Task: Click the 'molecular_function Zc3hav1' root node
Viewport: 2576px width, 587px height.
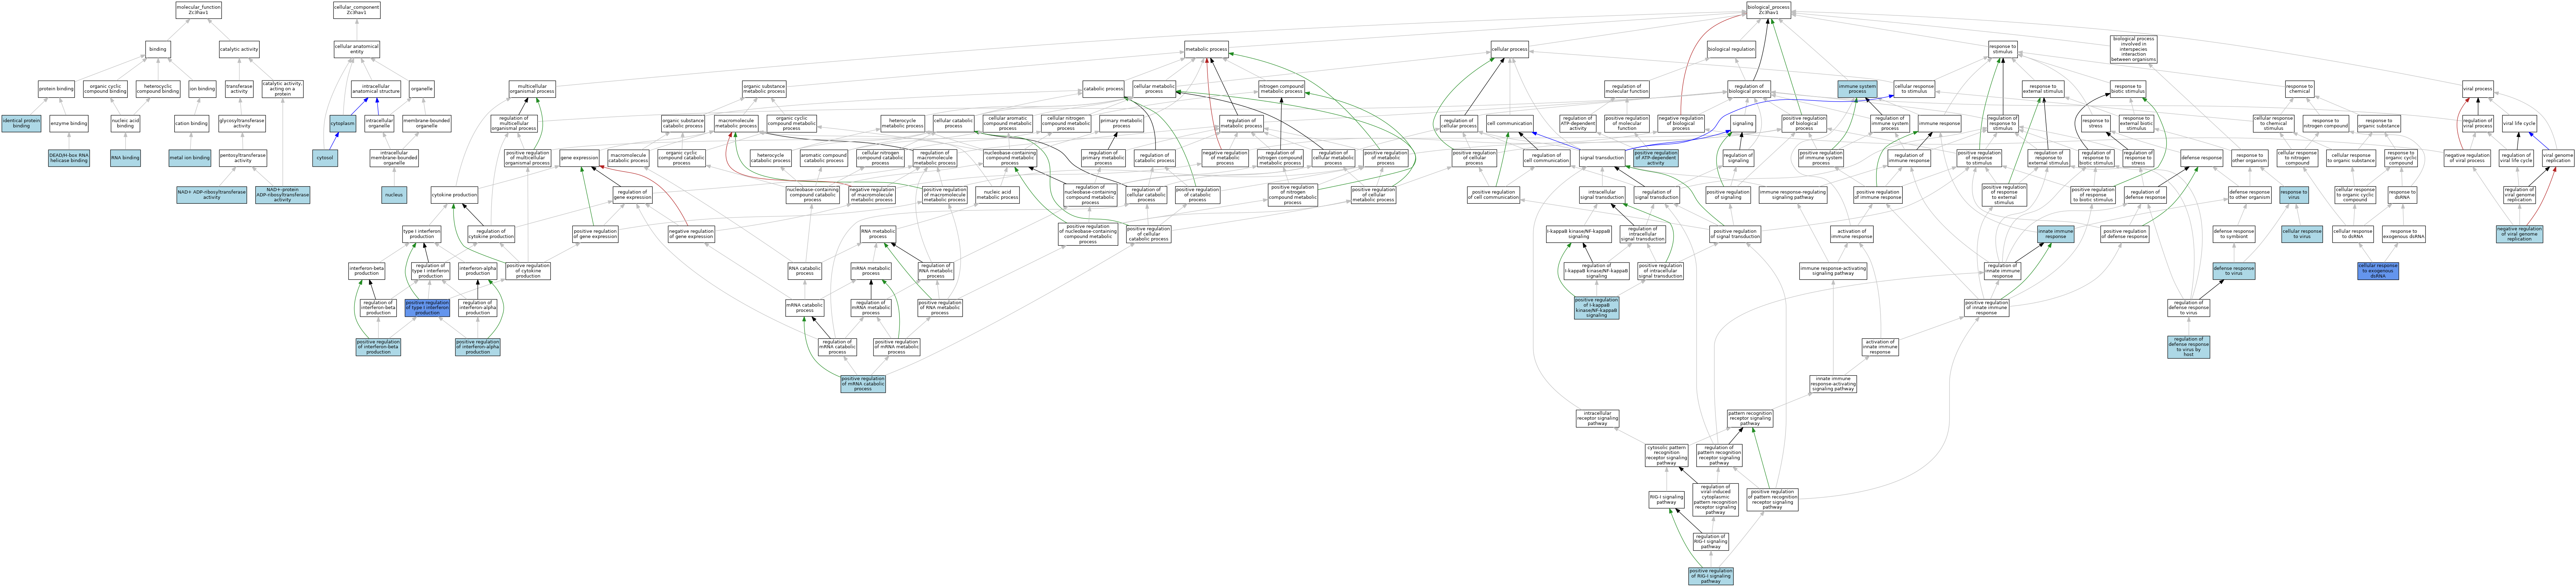Action: point(198,10)
